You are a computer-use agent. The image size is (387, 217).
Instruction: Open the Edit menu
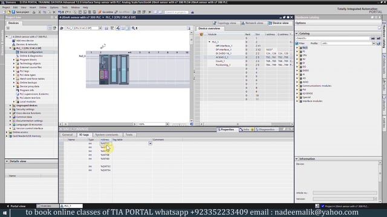pos(15,7)
